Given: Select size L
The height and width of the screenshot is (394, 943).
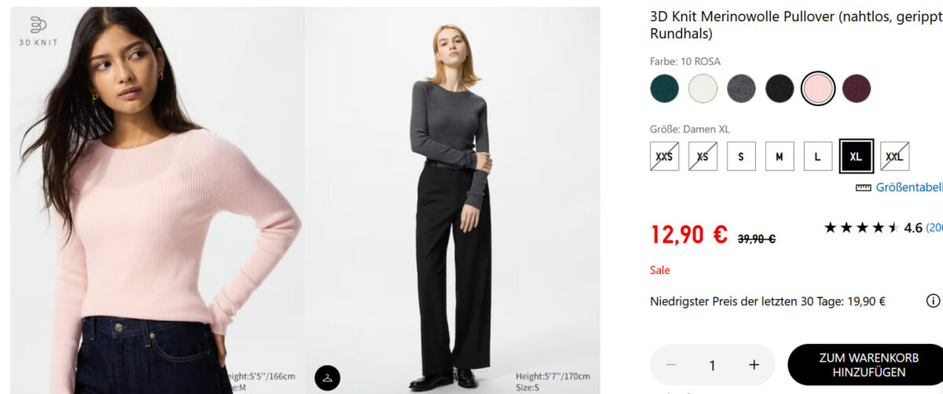Looking at the screenshot, I should coord(818,156).
